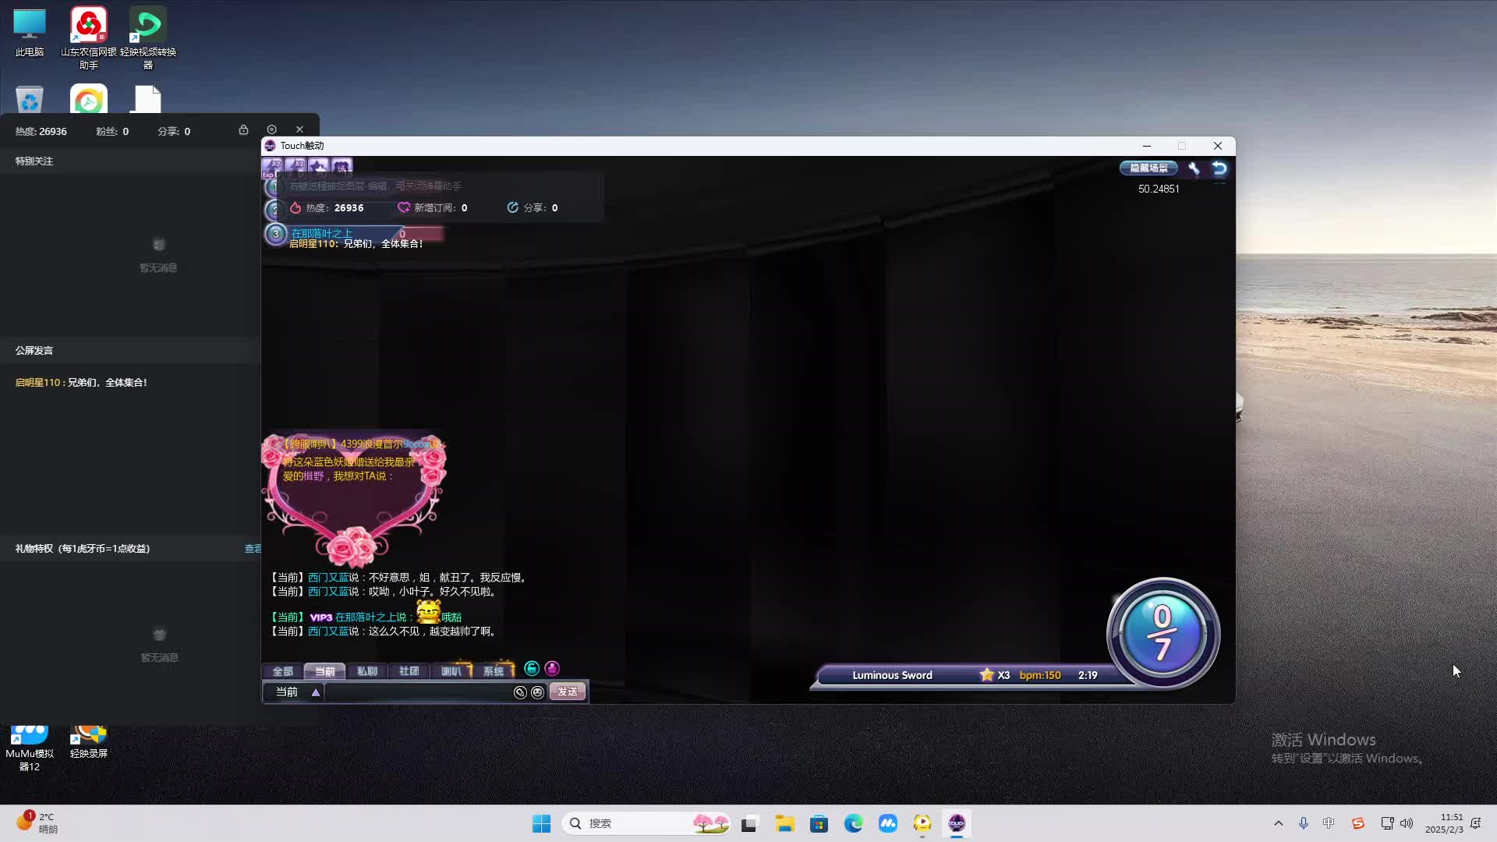Expand the 当前 chat channel dropdown
Viewport: 1497px width, 842px height.
click(316, 692)
